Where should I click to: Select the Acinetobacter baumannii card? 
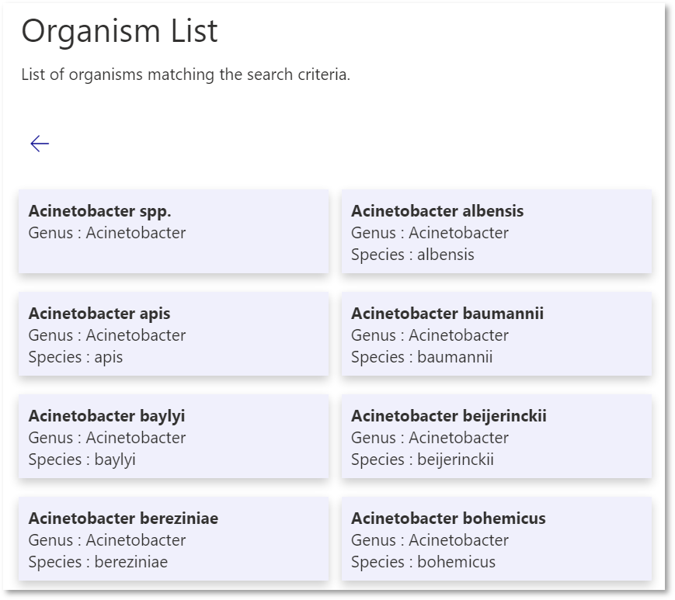(496, 334)
